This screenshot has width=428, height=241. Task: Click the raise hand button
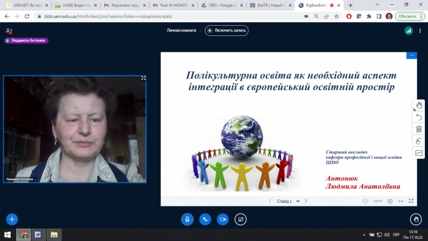coord(416,219)
